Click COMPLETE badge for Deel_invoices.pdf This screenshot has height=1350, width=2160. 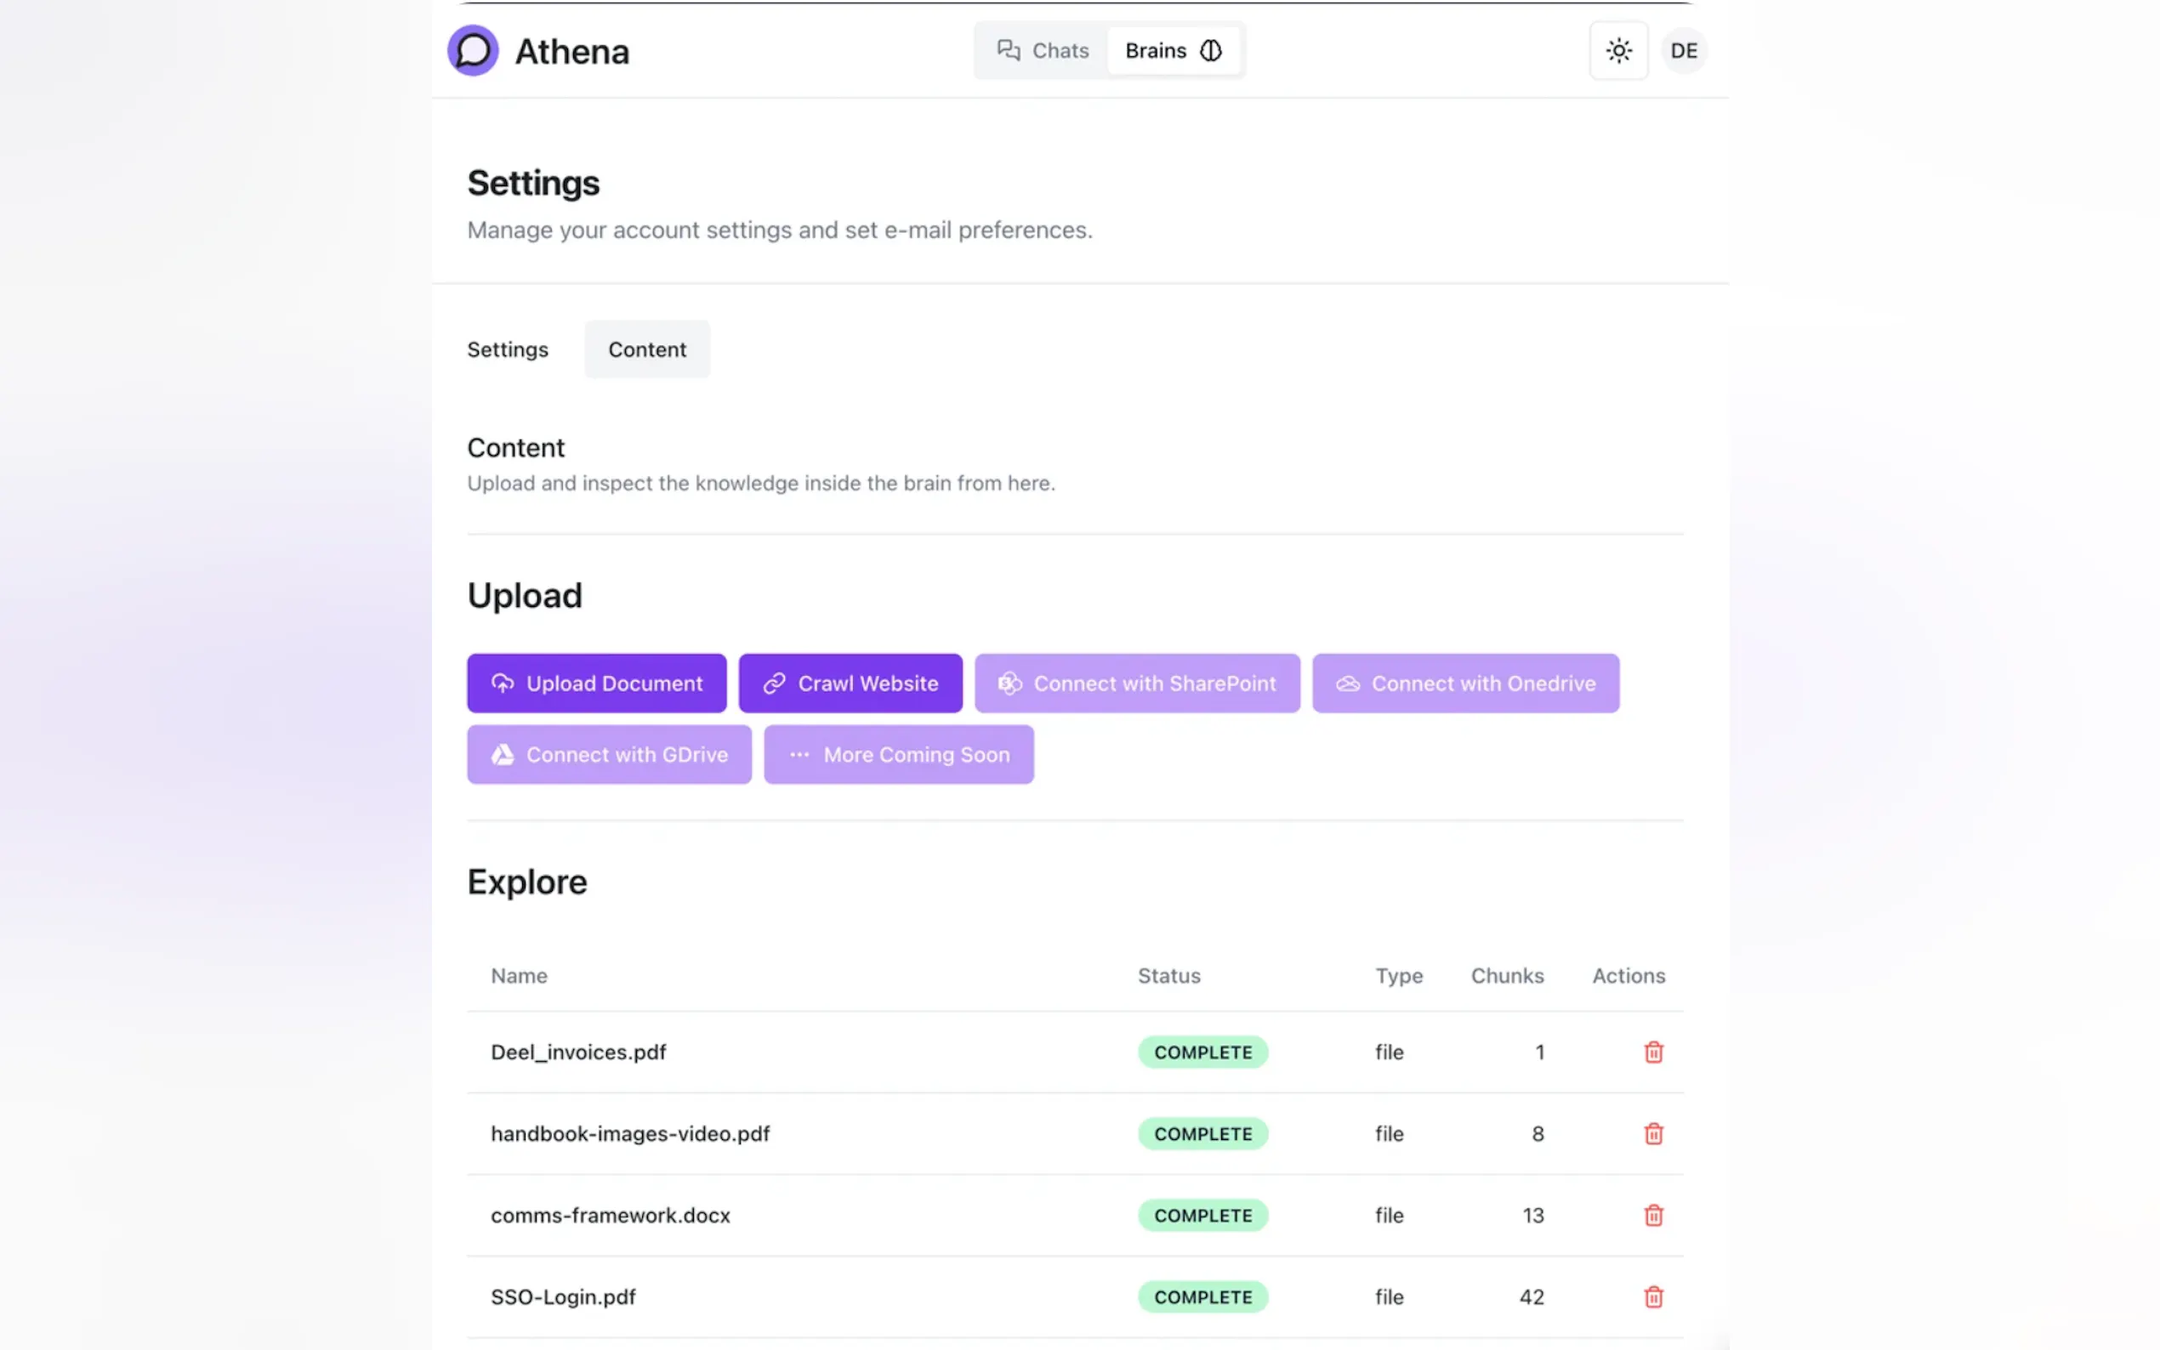[x=1202, y=1052]
